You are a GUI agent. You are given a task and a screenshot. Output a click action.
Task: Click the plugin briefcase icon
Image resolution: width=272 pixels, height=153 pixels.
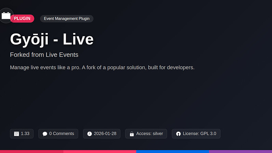point(6,16)
